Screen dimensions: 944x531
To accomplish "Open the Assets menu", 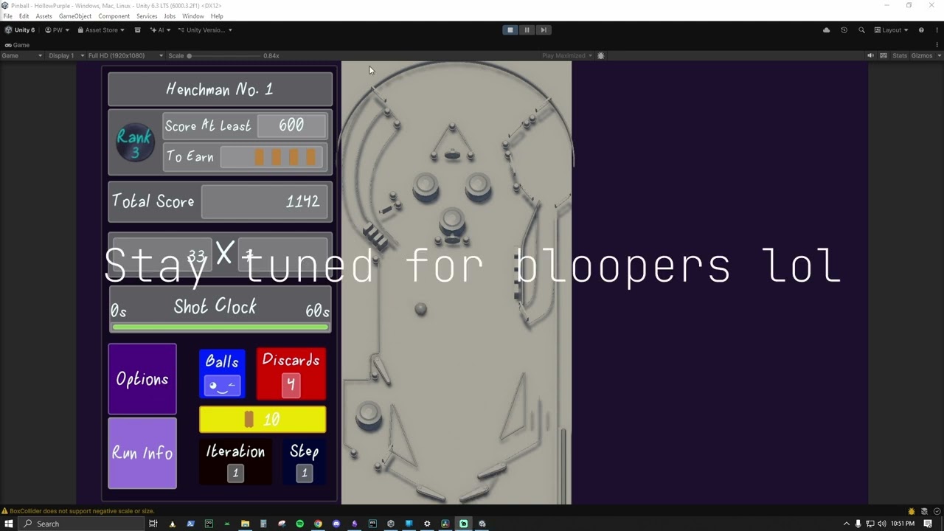I will (x=44, y=16).
